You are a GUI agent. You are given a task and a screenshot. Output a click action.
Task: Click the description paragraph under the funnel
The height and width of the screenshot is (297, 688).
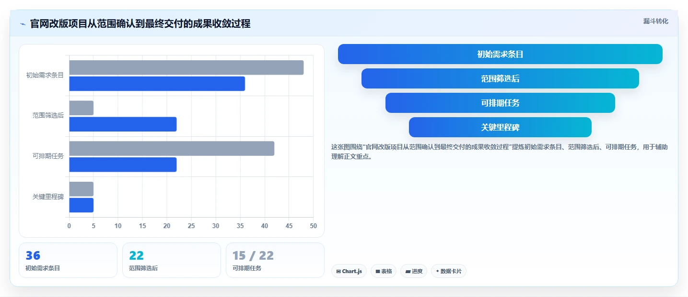[499, 152]
